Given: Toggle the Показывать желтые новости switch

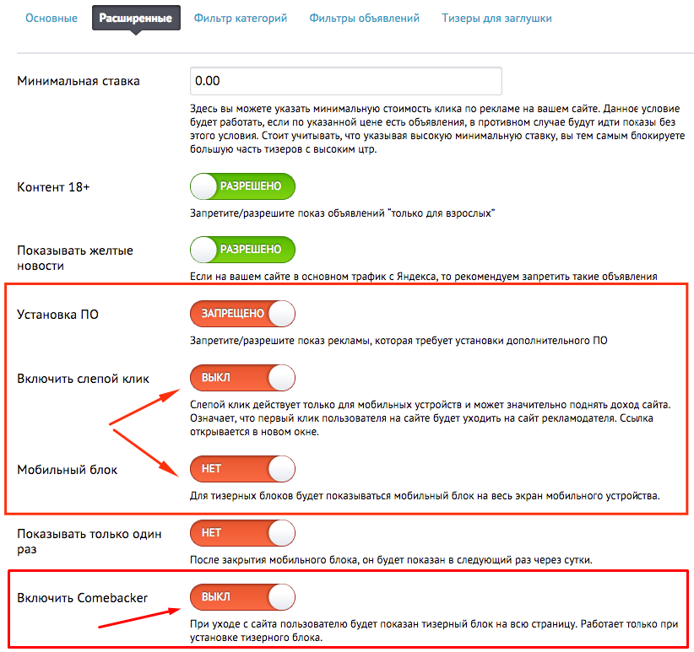Looking at the screenshot, I should (242, 250).
